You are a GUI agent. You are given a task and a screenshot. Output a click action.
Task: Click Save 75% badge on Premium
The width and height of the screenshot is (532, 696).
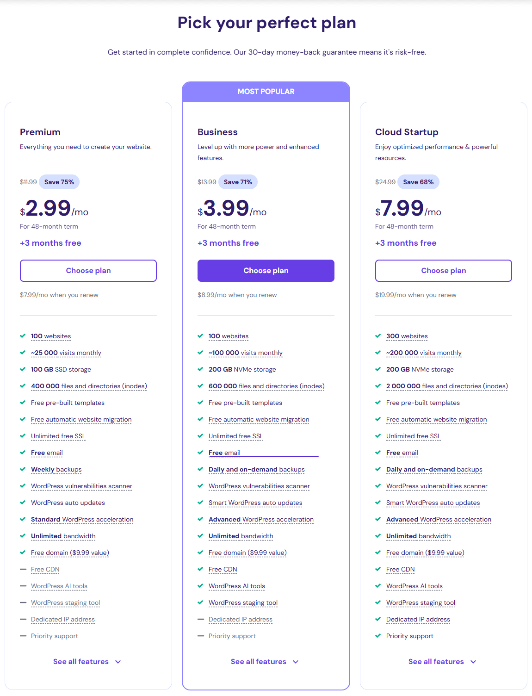(x=59, y=182)
